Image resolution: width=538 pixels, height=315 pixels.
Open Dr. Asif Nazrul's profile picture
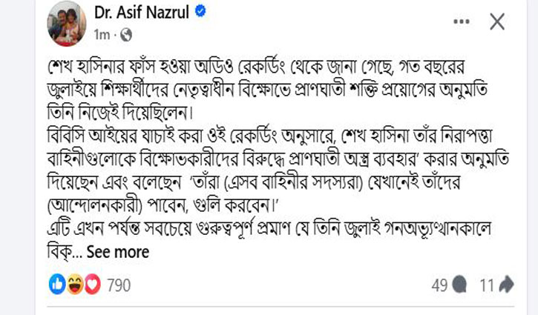68,24
